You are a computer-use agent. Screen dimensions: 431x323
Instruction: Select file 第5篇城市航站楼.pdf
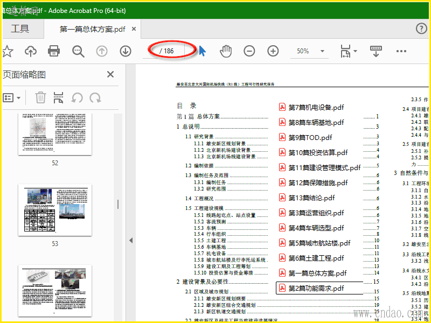point(315,243)
